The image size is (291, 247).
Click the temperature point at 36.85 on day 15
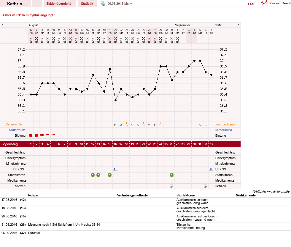[x=110, y=69]
